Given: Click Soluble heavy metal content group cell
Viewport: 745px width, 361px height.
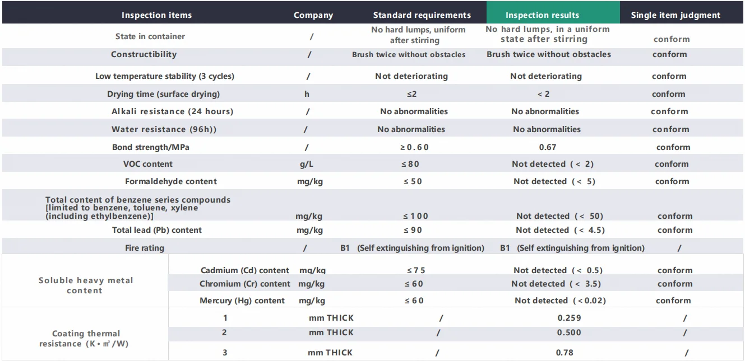Looking at the screenshot, I should [85, 285].
